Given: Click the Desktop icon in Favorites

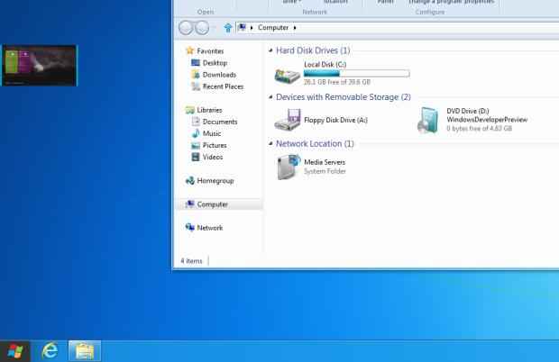Looking at the screenshot, I should (x=196, y=63).
